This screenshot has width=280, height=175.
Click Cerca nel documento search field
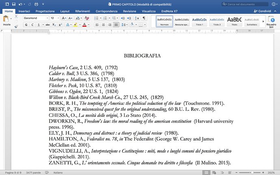pos(245,4)
